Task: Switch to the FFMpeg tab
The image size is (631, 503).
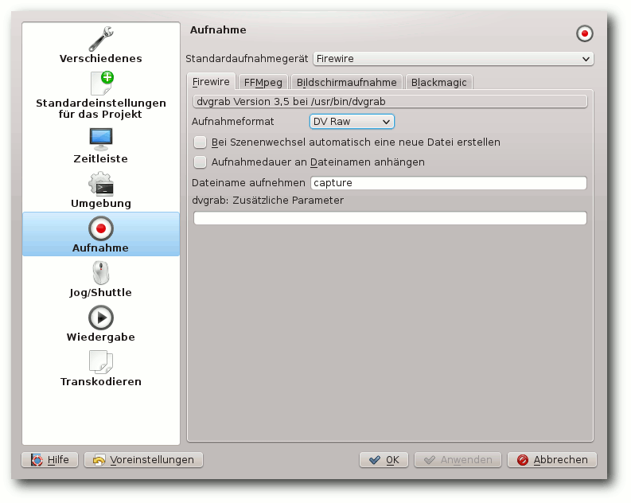Action: click(x=263, y=83)
